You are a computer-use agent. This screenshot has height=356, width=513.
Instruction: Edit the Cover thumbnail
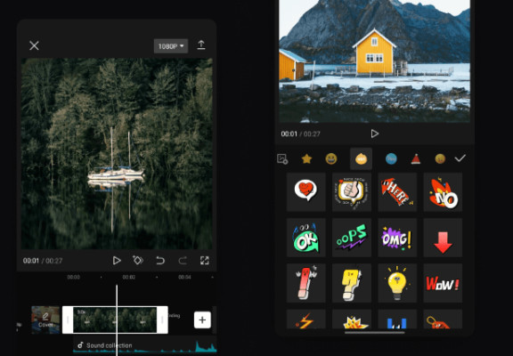(x=45, y=320)
